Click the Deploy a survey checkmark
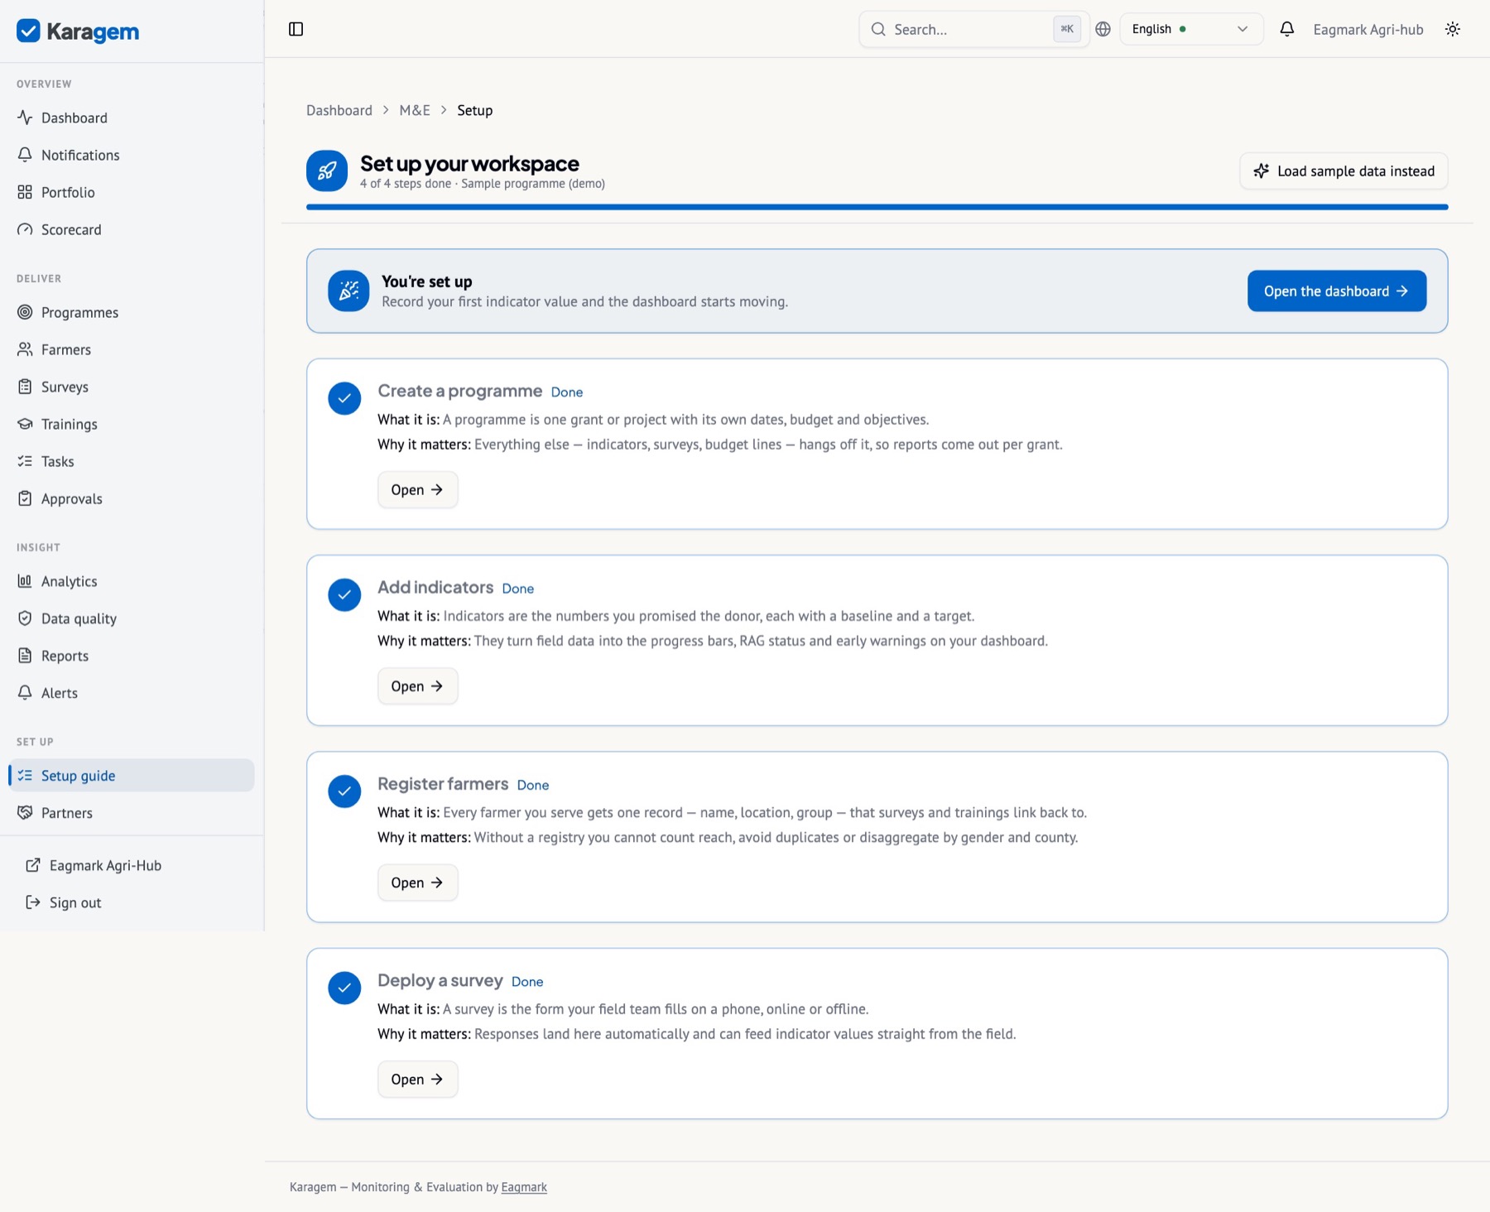Viewport: 1490px width, 1212px height. pyautogui.click(x=344, y=988)
